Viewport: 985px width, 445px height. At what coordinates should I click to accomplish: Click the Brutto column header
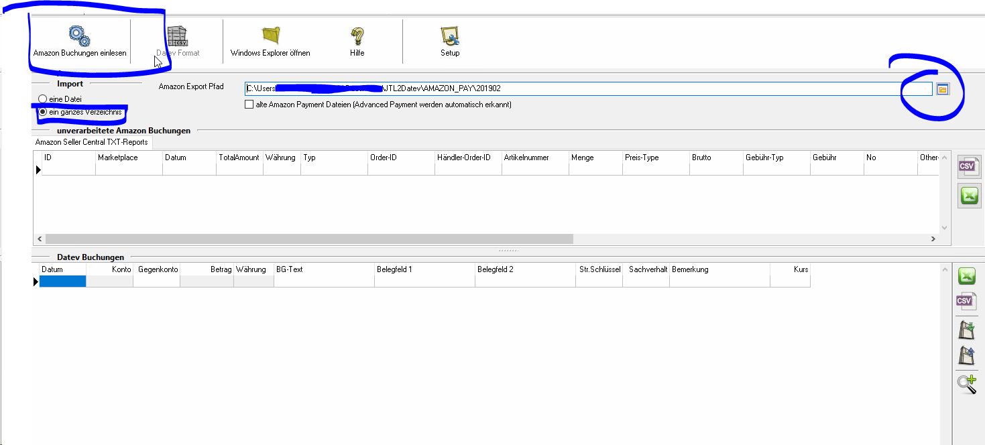coord(717,157)
